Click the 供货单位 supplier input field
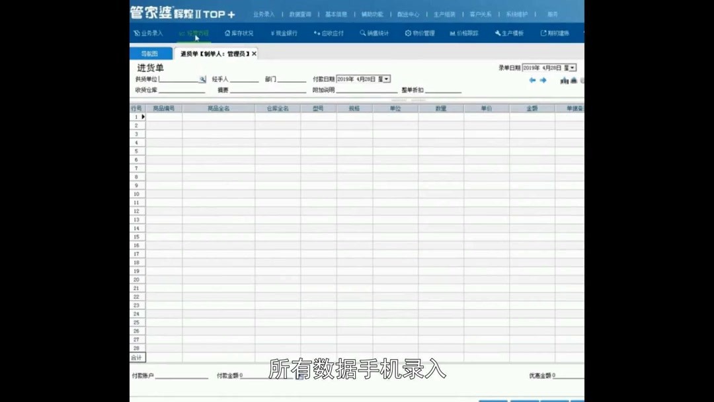 point(176,79)
